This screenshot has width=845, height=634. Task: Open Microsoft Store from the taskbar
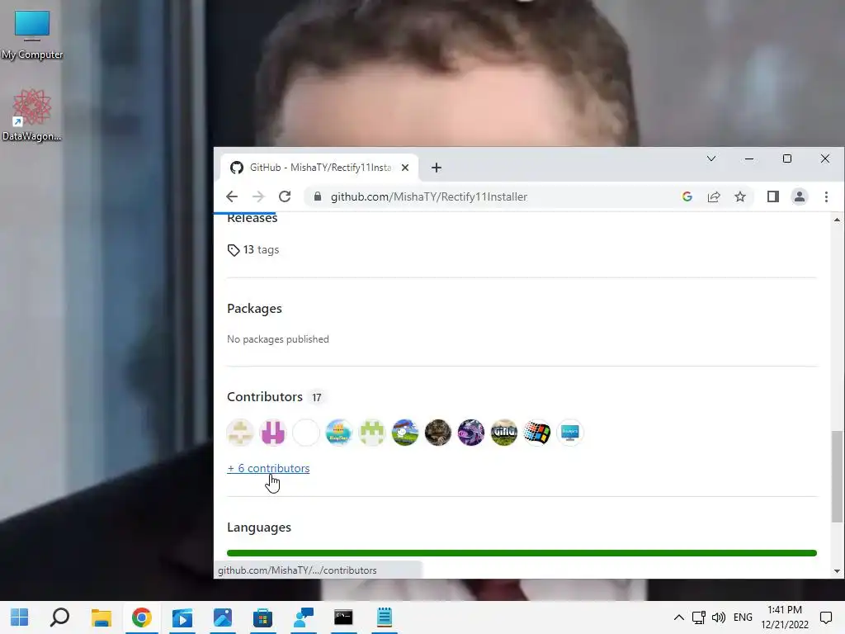coord(263,617)
